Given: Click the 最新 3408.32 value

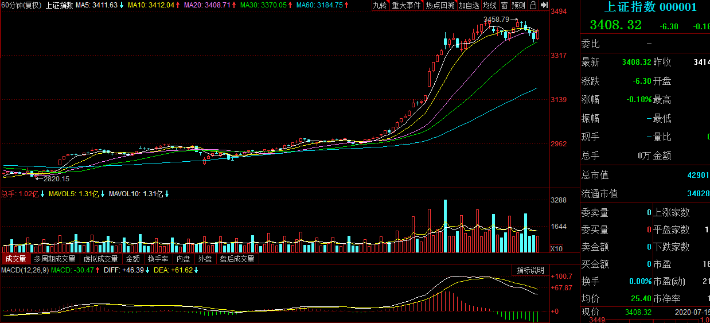Looking at the screenshot, I should coord(637,62).
